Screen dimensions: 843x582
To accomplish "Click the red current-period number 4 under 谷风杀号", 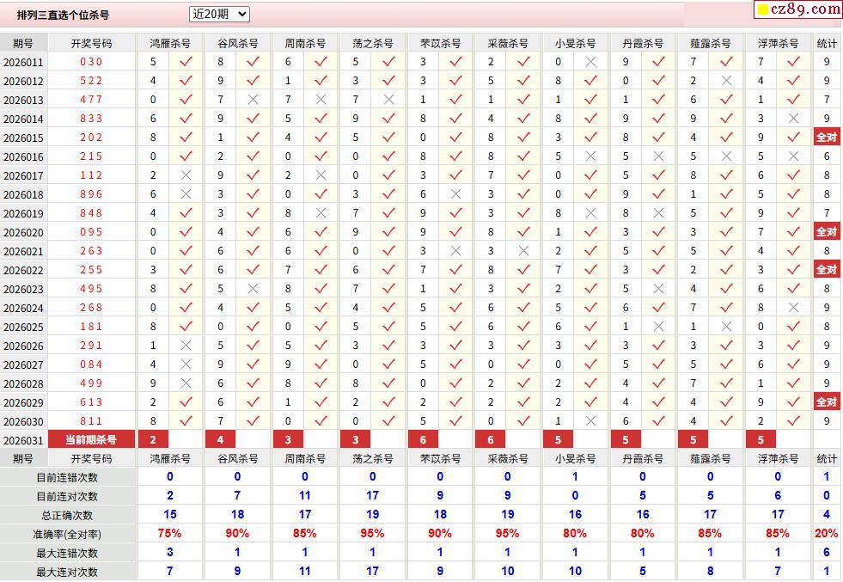I will [x=221, y=439].
